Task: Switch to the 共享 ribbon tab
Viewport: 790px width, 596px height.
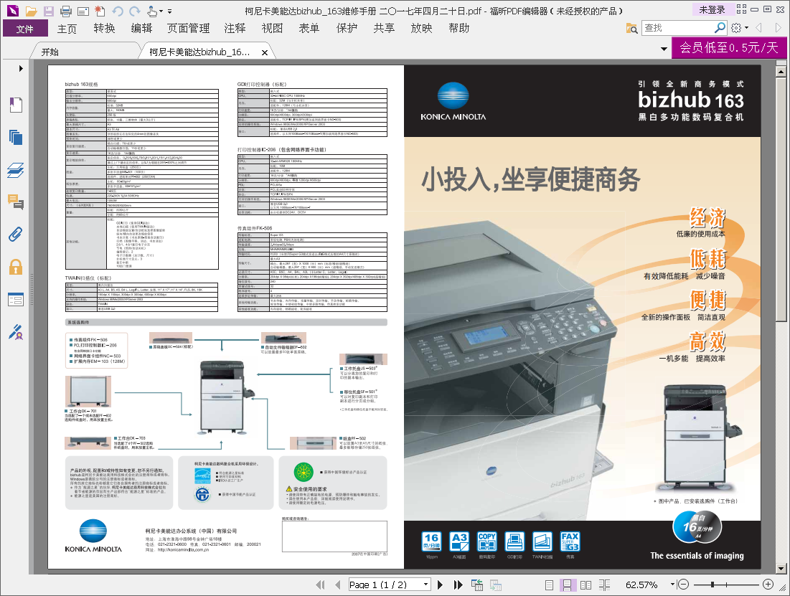Action: click(x=384, y=29)
